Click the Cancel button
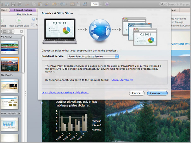The height and width of the screenshot is (143, 191). pos(137,93)
